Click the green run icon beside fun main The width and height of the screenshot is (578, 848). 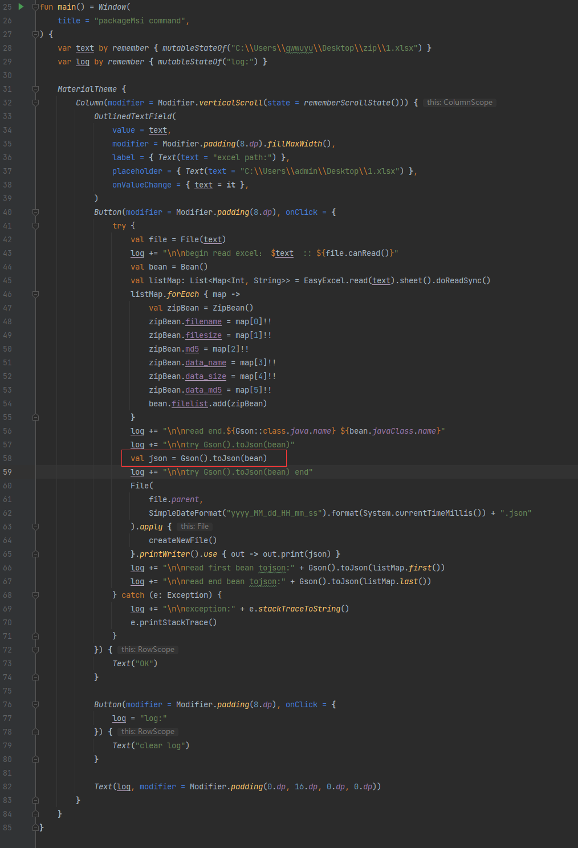(x=21, y=7)
